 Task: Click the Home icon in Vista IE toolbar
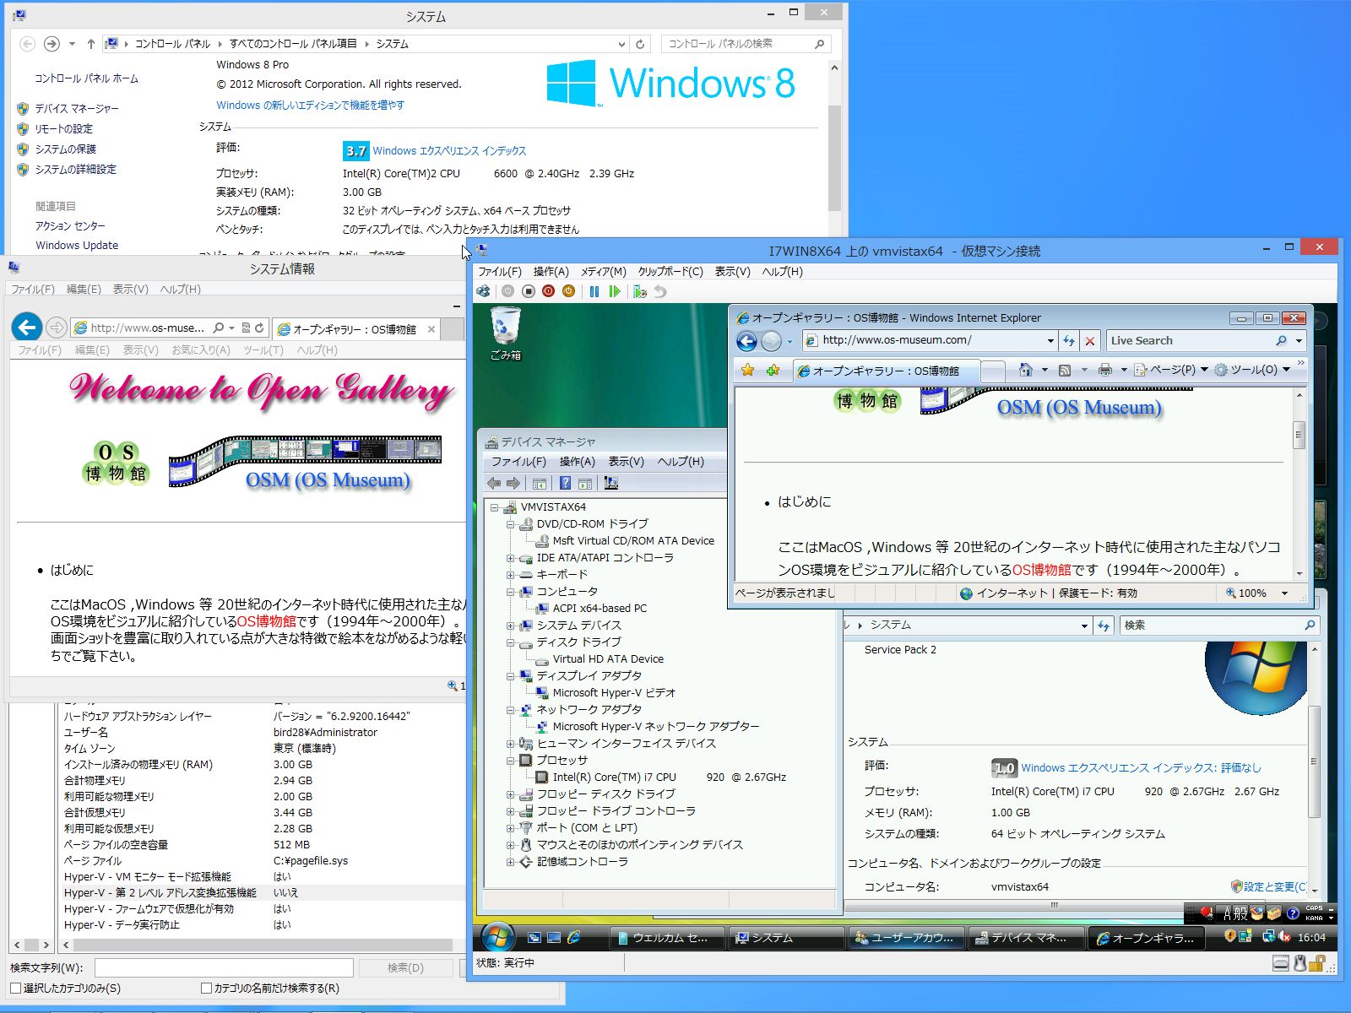[1025, 370]
